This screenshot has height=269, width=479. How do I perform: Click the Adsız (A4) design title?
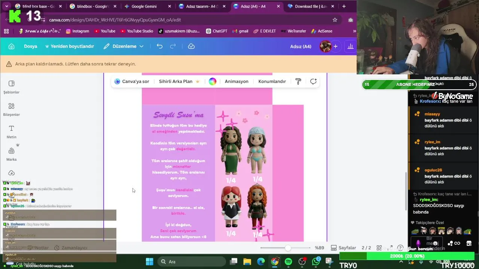(301, 46)
